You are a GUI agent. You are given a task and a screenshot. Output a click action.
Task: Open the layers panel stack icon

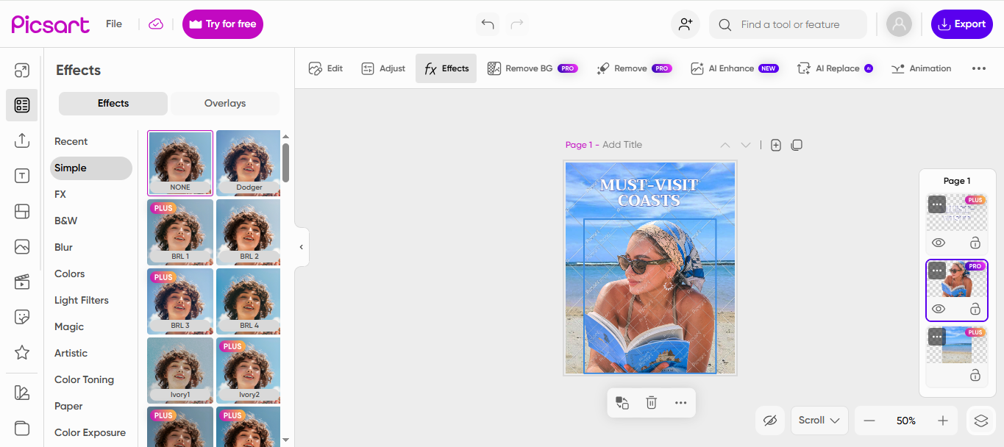980,421
